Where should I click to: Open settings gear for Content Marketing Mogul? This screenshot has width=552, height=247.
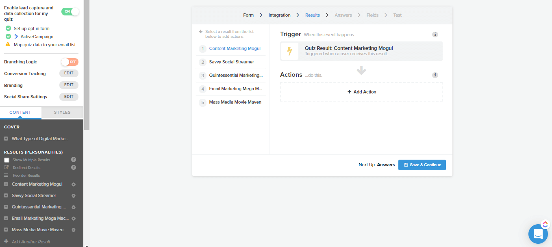pos(74,184)
